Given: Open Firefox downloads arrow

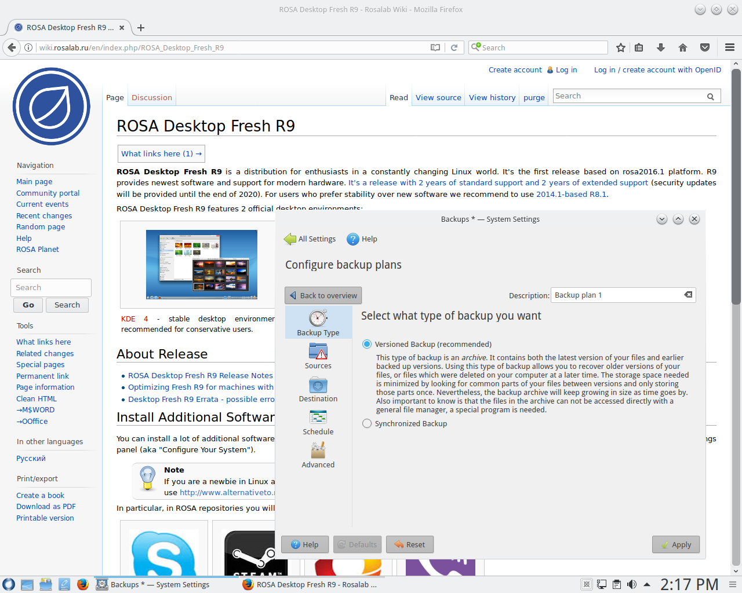Looking at the screenshot, I should point(660,47).
